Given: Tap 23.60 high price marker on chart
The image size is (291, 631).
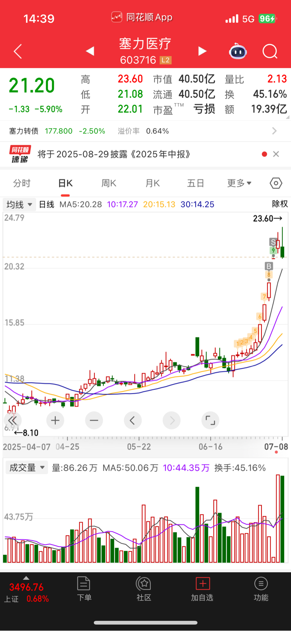Looking at the screenshot, I should [268, 218].
